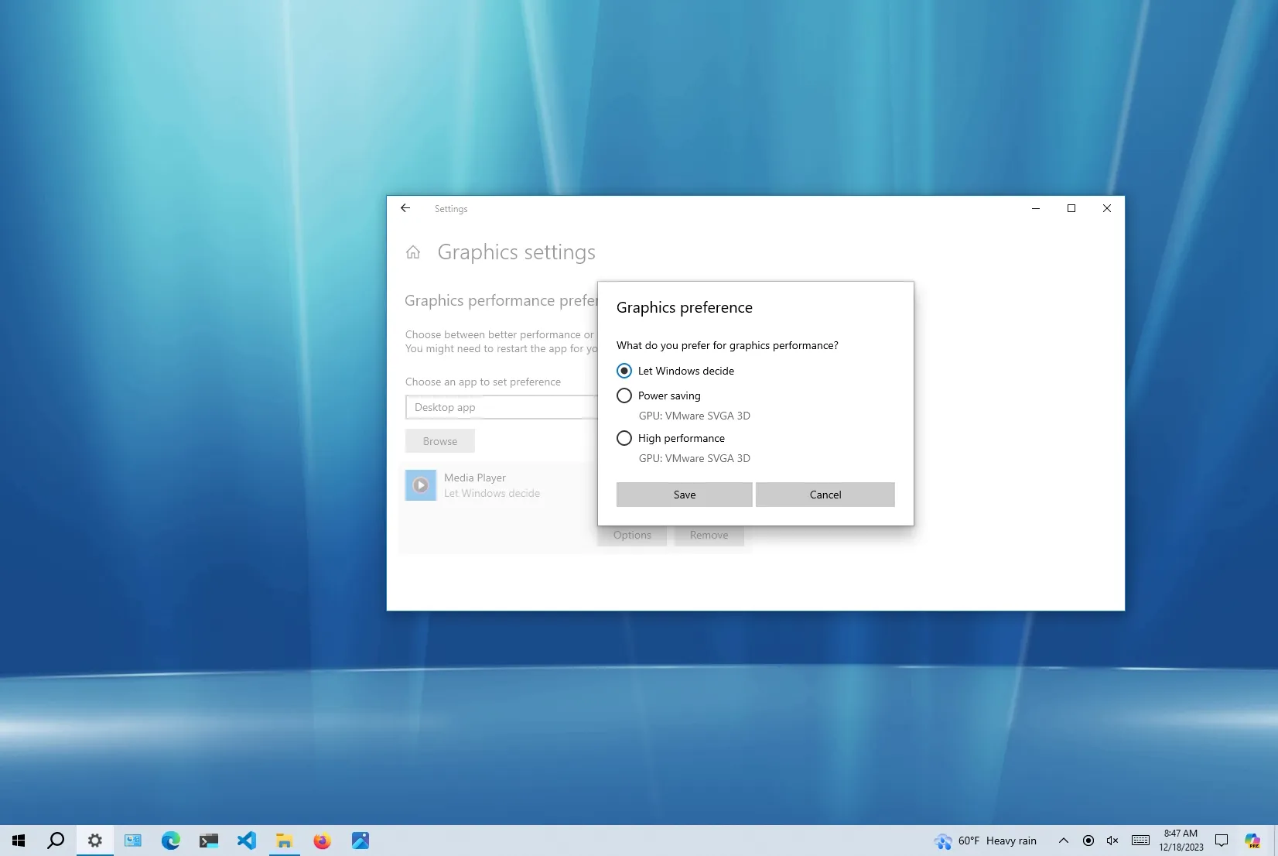Expand hidden icons in the system tray
1278x856 pixels.
pos(1063,841)
